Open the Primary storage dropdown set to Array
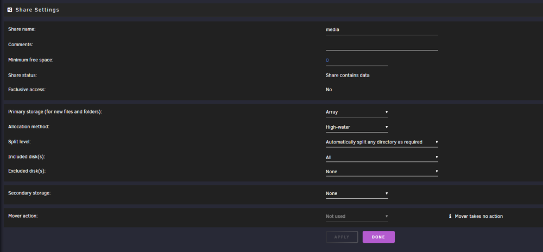The image size is (543, 252). tap(357, 112)
